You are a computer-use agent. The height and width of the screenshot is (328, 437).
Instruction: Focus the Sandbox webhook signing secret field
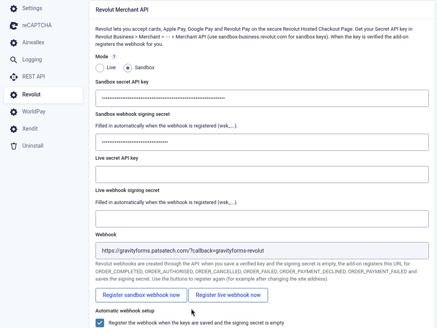[x=262, y=142]
